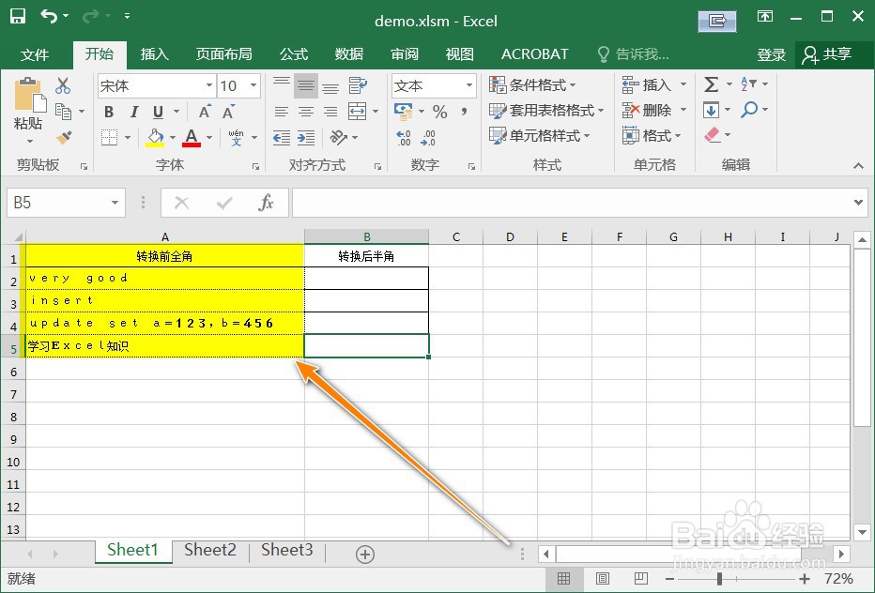
Task: Add a new sheet with plus icon
Action: (365, 554)
